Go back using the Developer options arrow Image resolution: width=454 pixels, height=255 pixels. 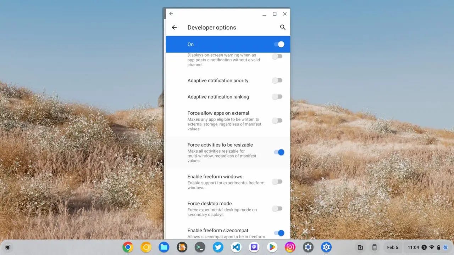point(174,27)
